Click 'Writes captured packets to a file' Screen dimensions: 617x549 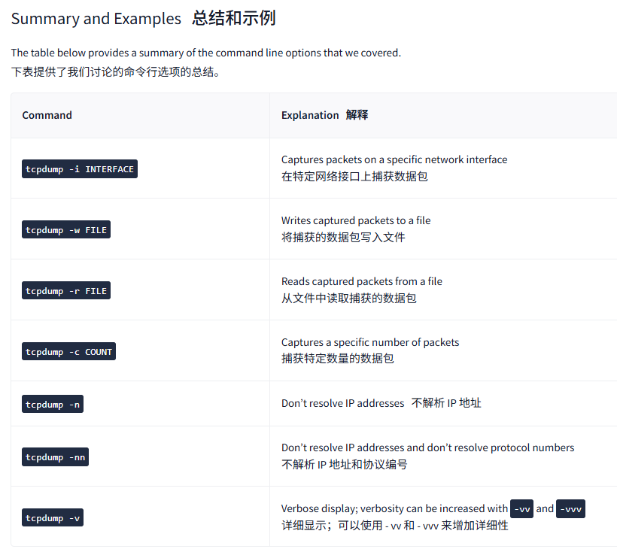coord(356,220)
